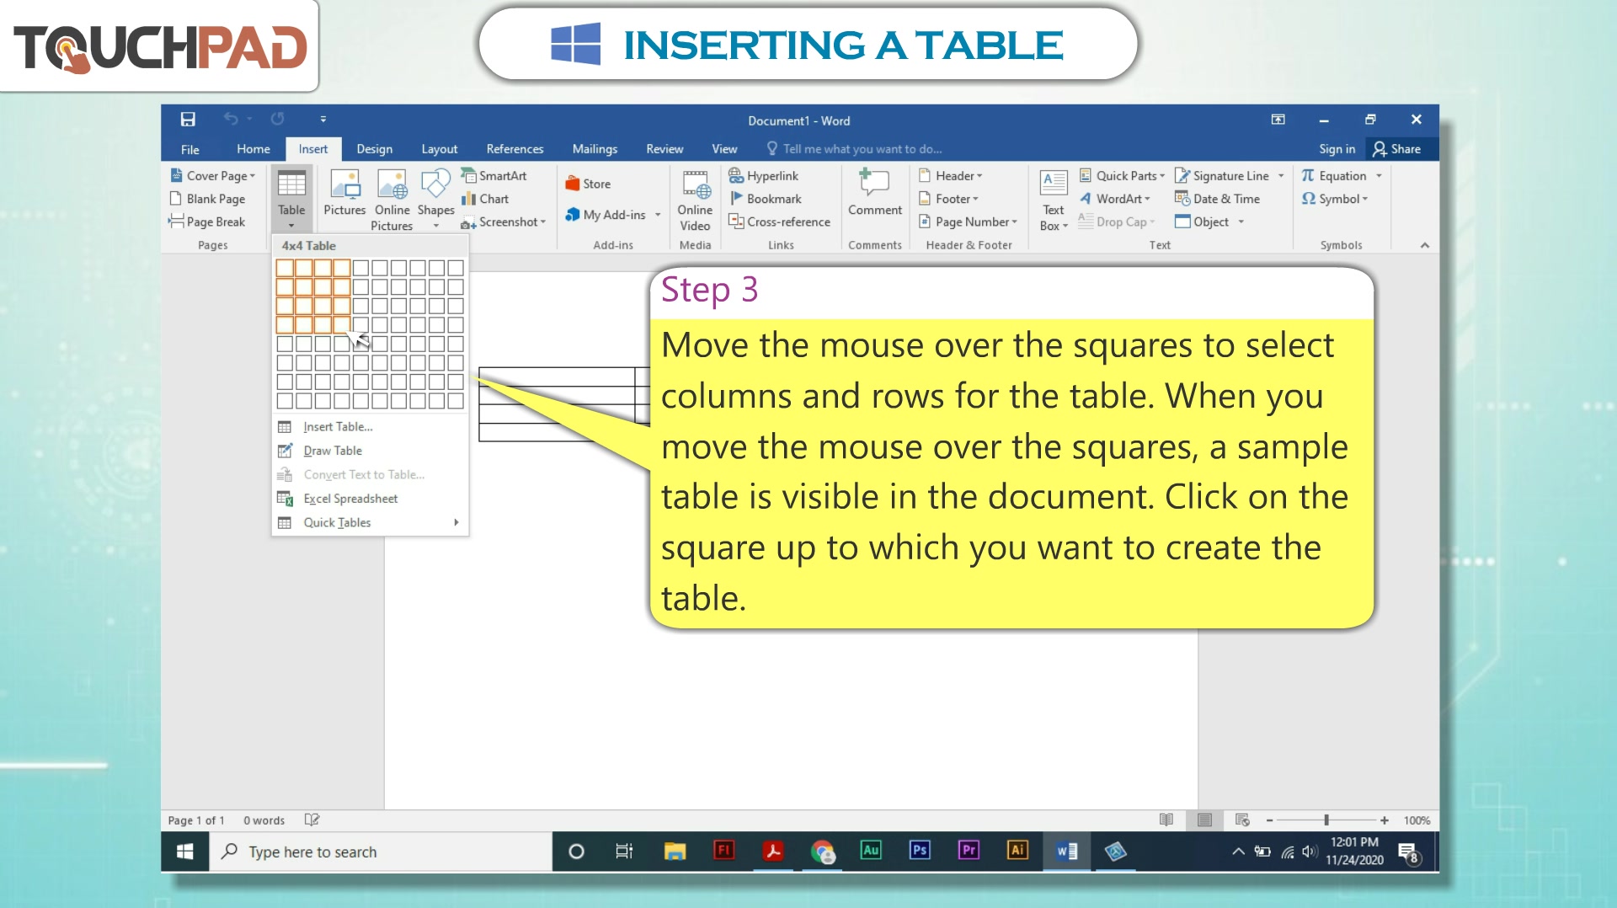1617x908 pixels.
Task: Insert a Blank Page
Action: pyautogui.click(x=207, y=199)
